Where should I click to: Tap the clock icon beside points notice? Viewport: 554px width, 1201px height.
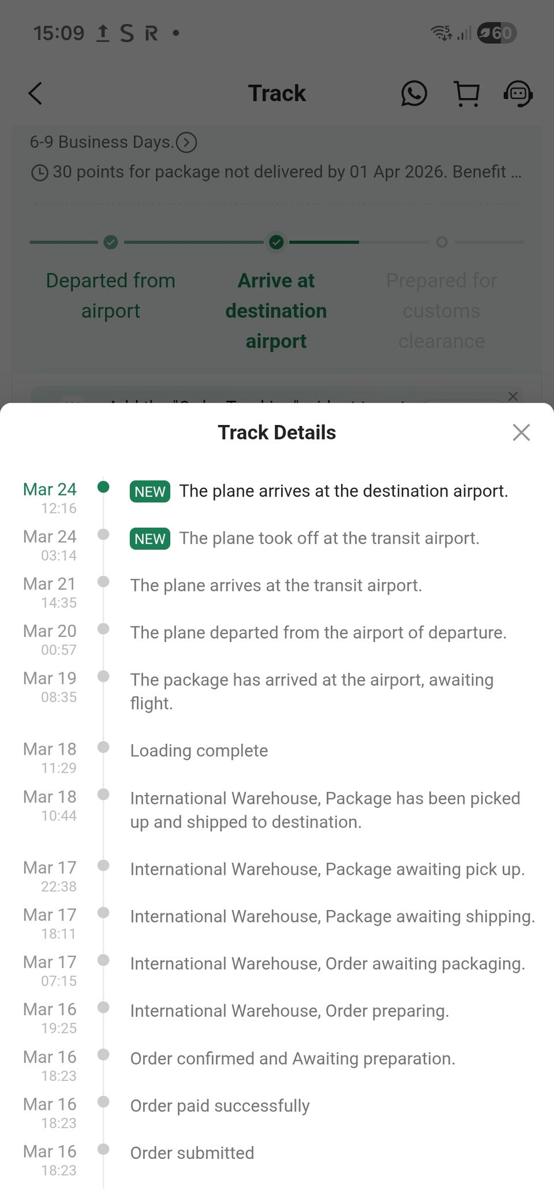tap(39, 173)
